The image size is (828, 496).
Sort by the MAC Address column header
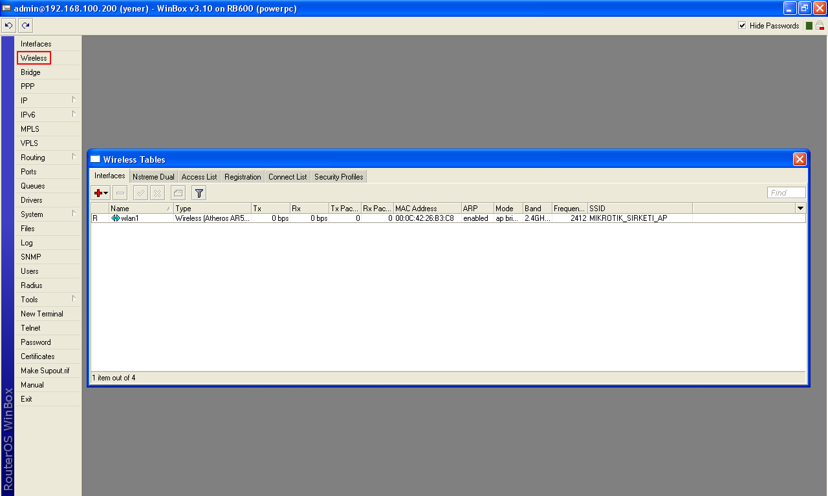[x=427, y=208]
